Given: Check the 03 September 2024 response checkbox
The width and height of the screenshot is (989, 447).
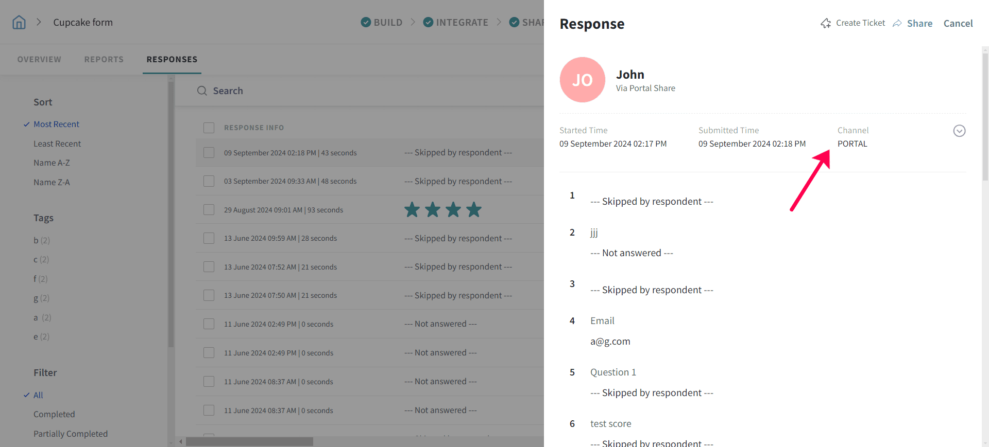Looking at the screenshot, I should point(209,181).
